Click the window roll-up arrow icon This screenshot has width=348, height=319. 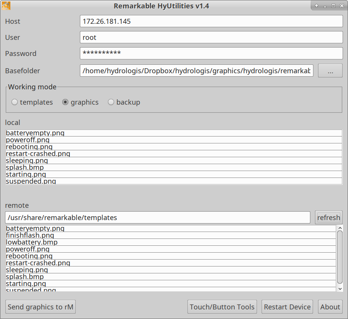click(317, 6)
